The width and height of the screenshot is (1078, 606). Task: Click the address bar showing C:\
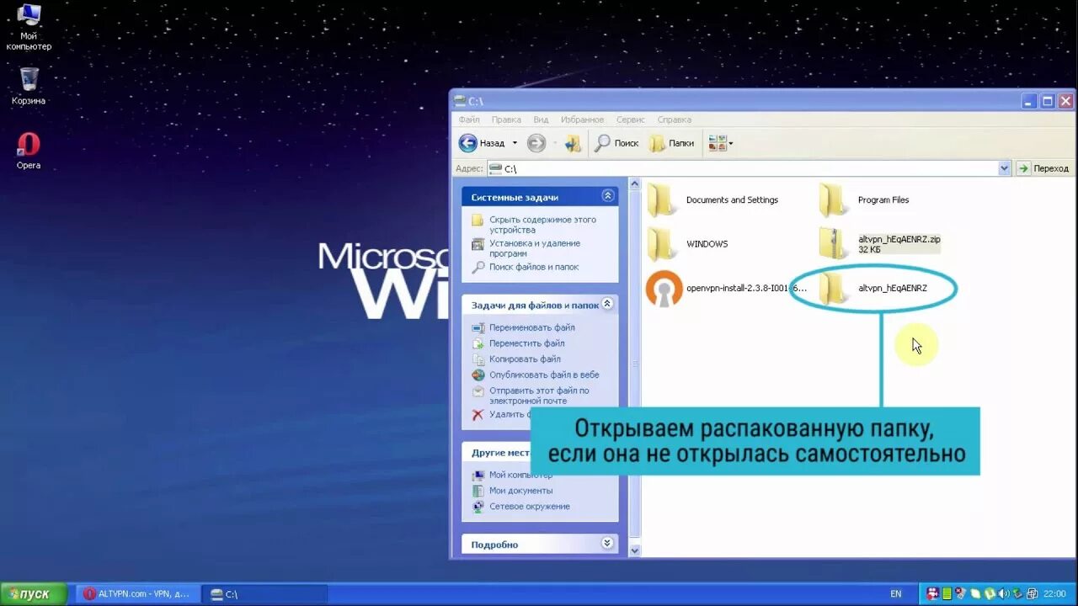pos(749,168)
